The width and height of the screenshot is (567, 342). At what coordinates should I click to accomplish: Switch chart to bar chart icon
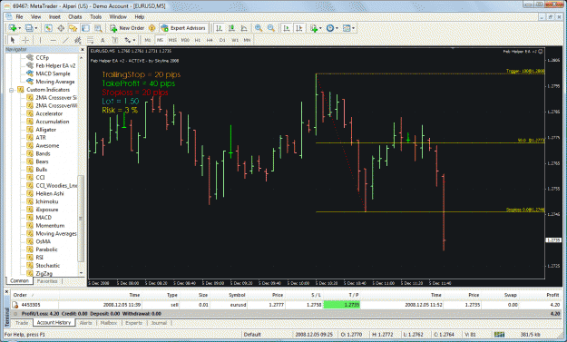tap(220, 28)
